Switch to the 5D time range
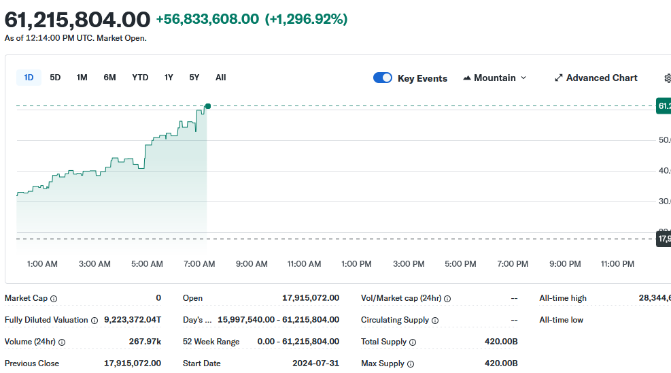The image size is (671, 373). [55, 78]
